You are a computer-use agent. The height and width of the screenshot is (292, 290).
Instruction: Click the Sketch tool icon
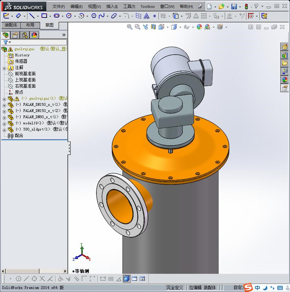(x=6, y=16)
